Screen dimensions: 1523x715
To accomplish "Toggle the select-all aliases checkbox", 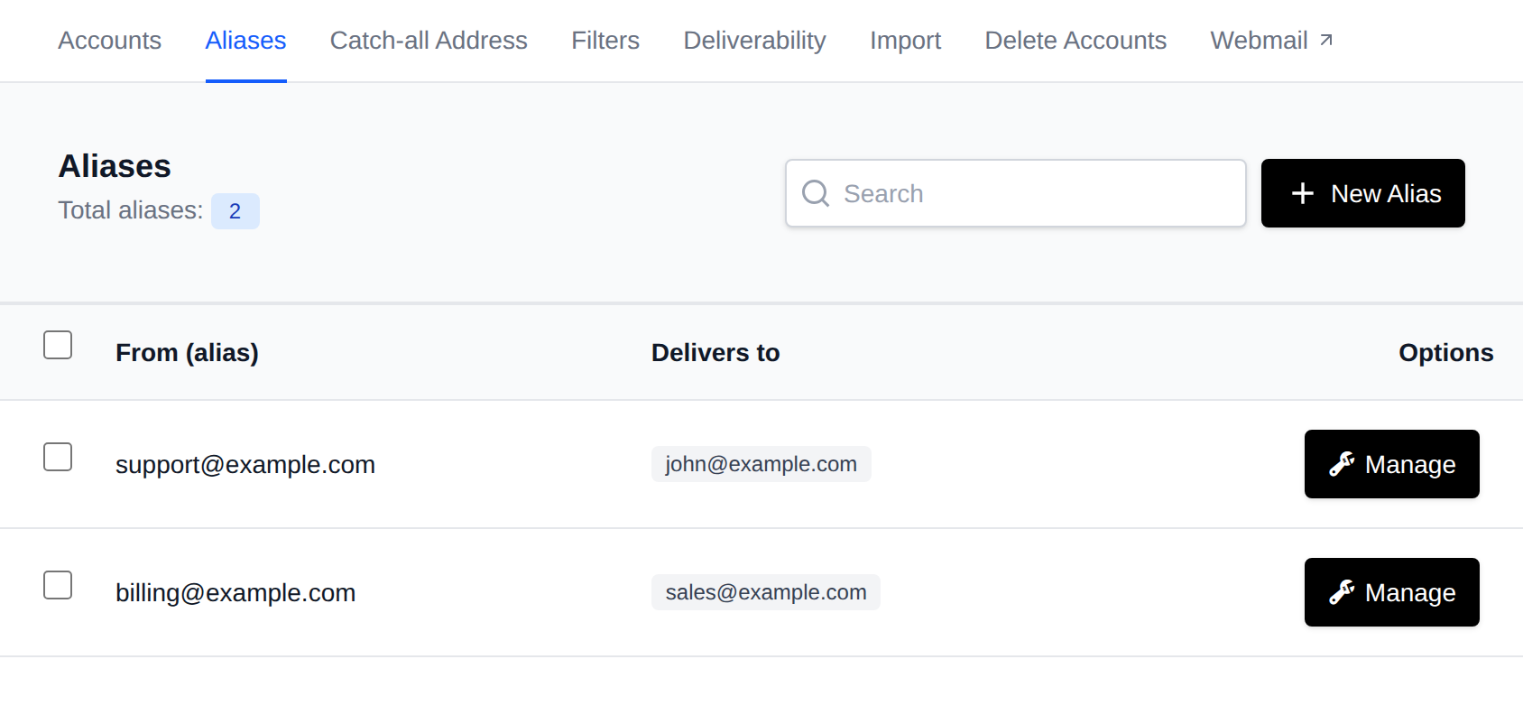I will [58, 345].
